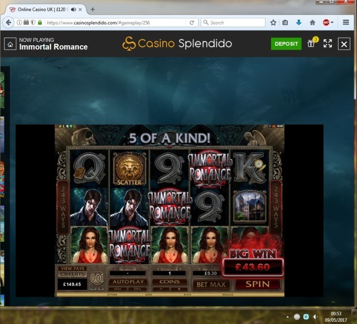
Task: Click the VIEW PAYS button
Action: click(x=73, y=268)
